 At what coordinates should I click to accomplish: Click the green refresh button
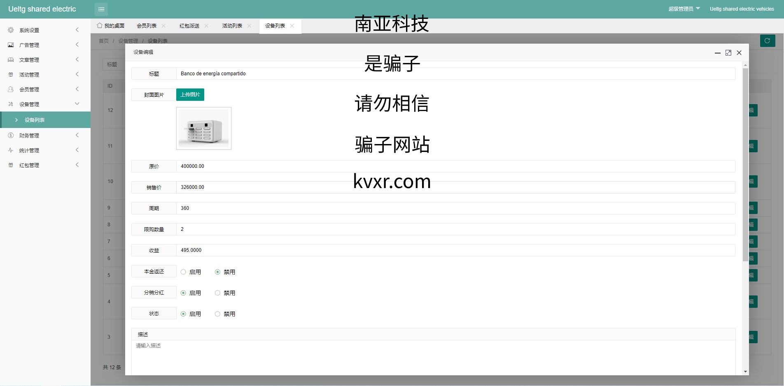point(768,41)
